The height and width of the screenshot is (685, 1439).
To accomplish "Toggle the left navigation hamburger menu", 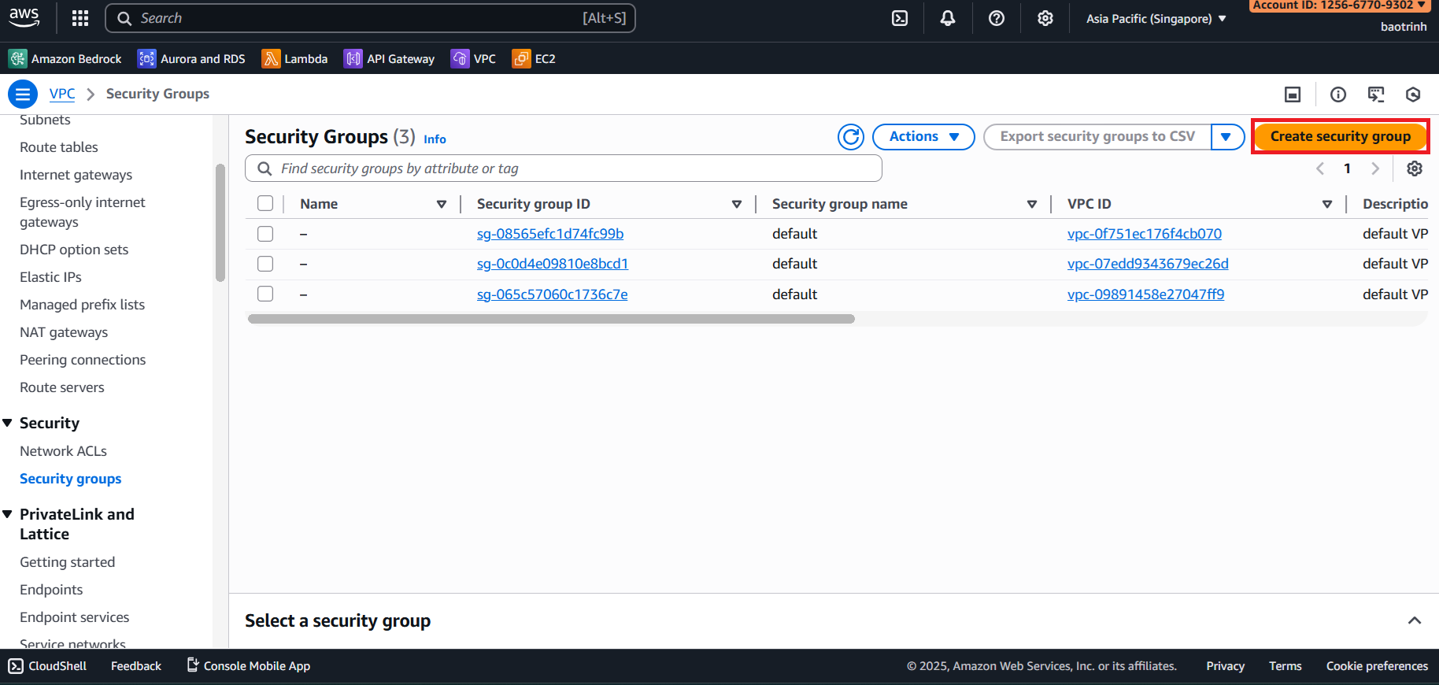I will (23, 94).
